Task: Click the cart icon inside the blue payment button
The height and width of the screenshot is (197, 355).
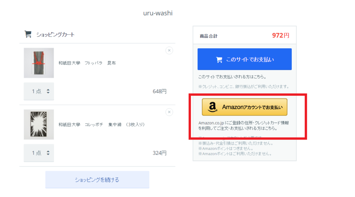Action: (219, 59)
